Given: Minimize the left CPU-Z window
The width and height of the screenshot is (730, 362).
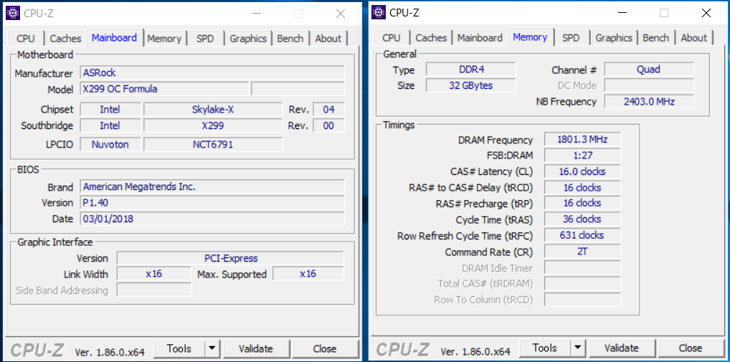Looking at the screenshot, I should click(255, 14).
